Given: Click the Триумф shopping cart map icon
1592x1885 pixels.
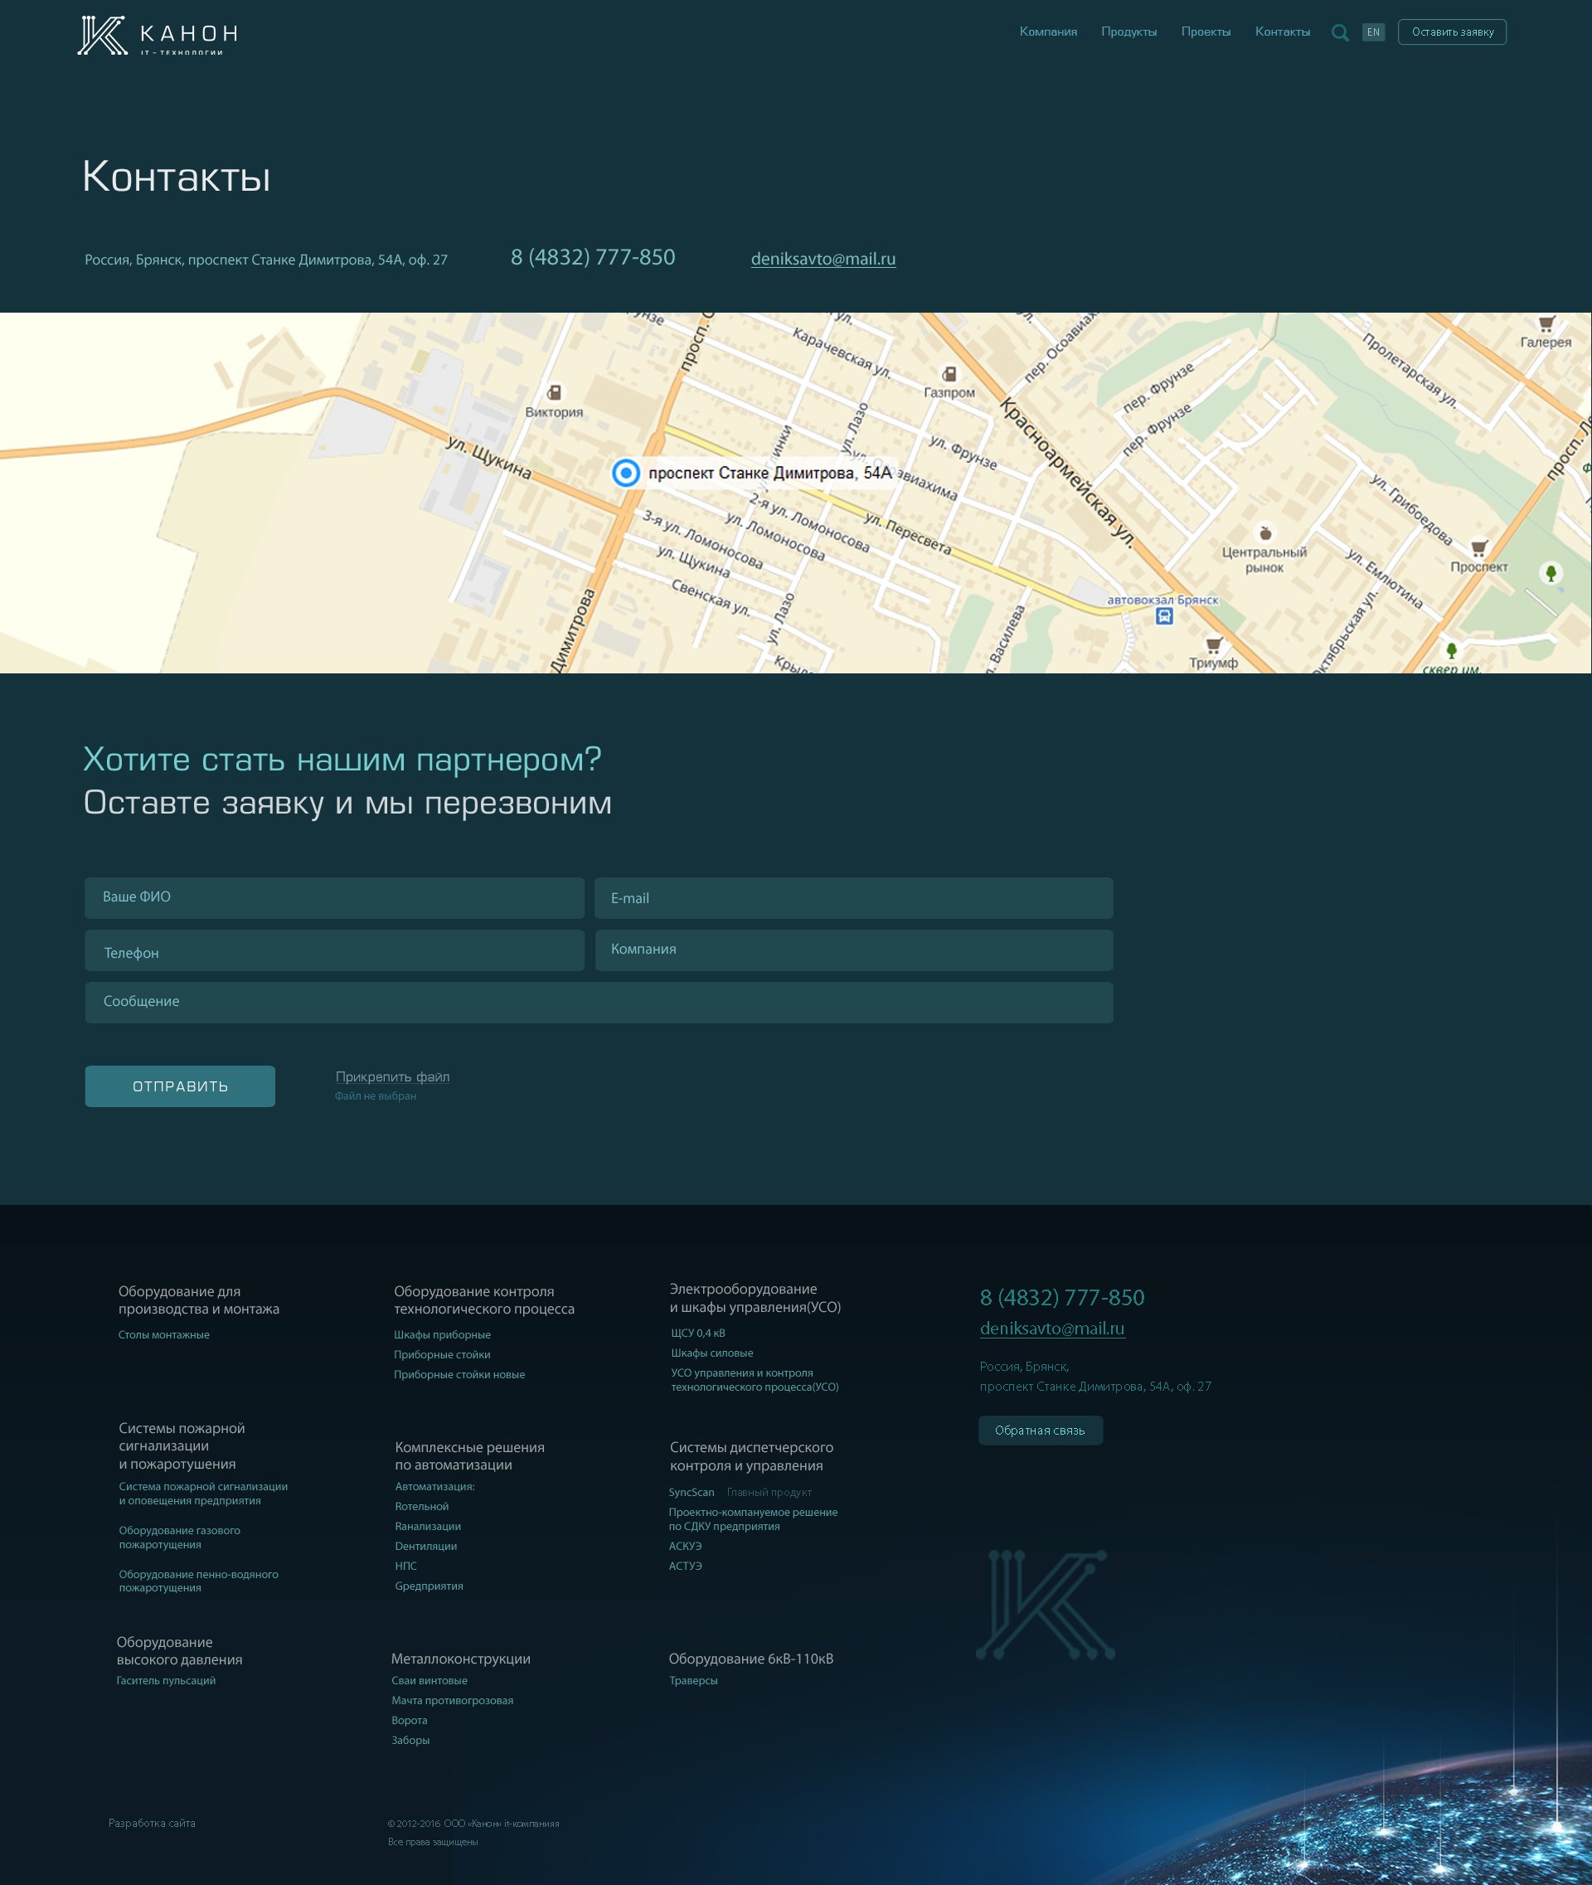Looking at the screenshot, I should [1214, 644].
